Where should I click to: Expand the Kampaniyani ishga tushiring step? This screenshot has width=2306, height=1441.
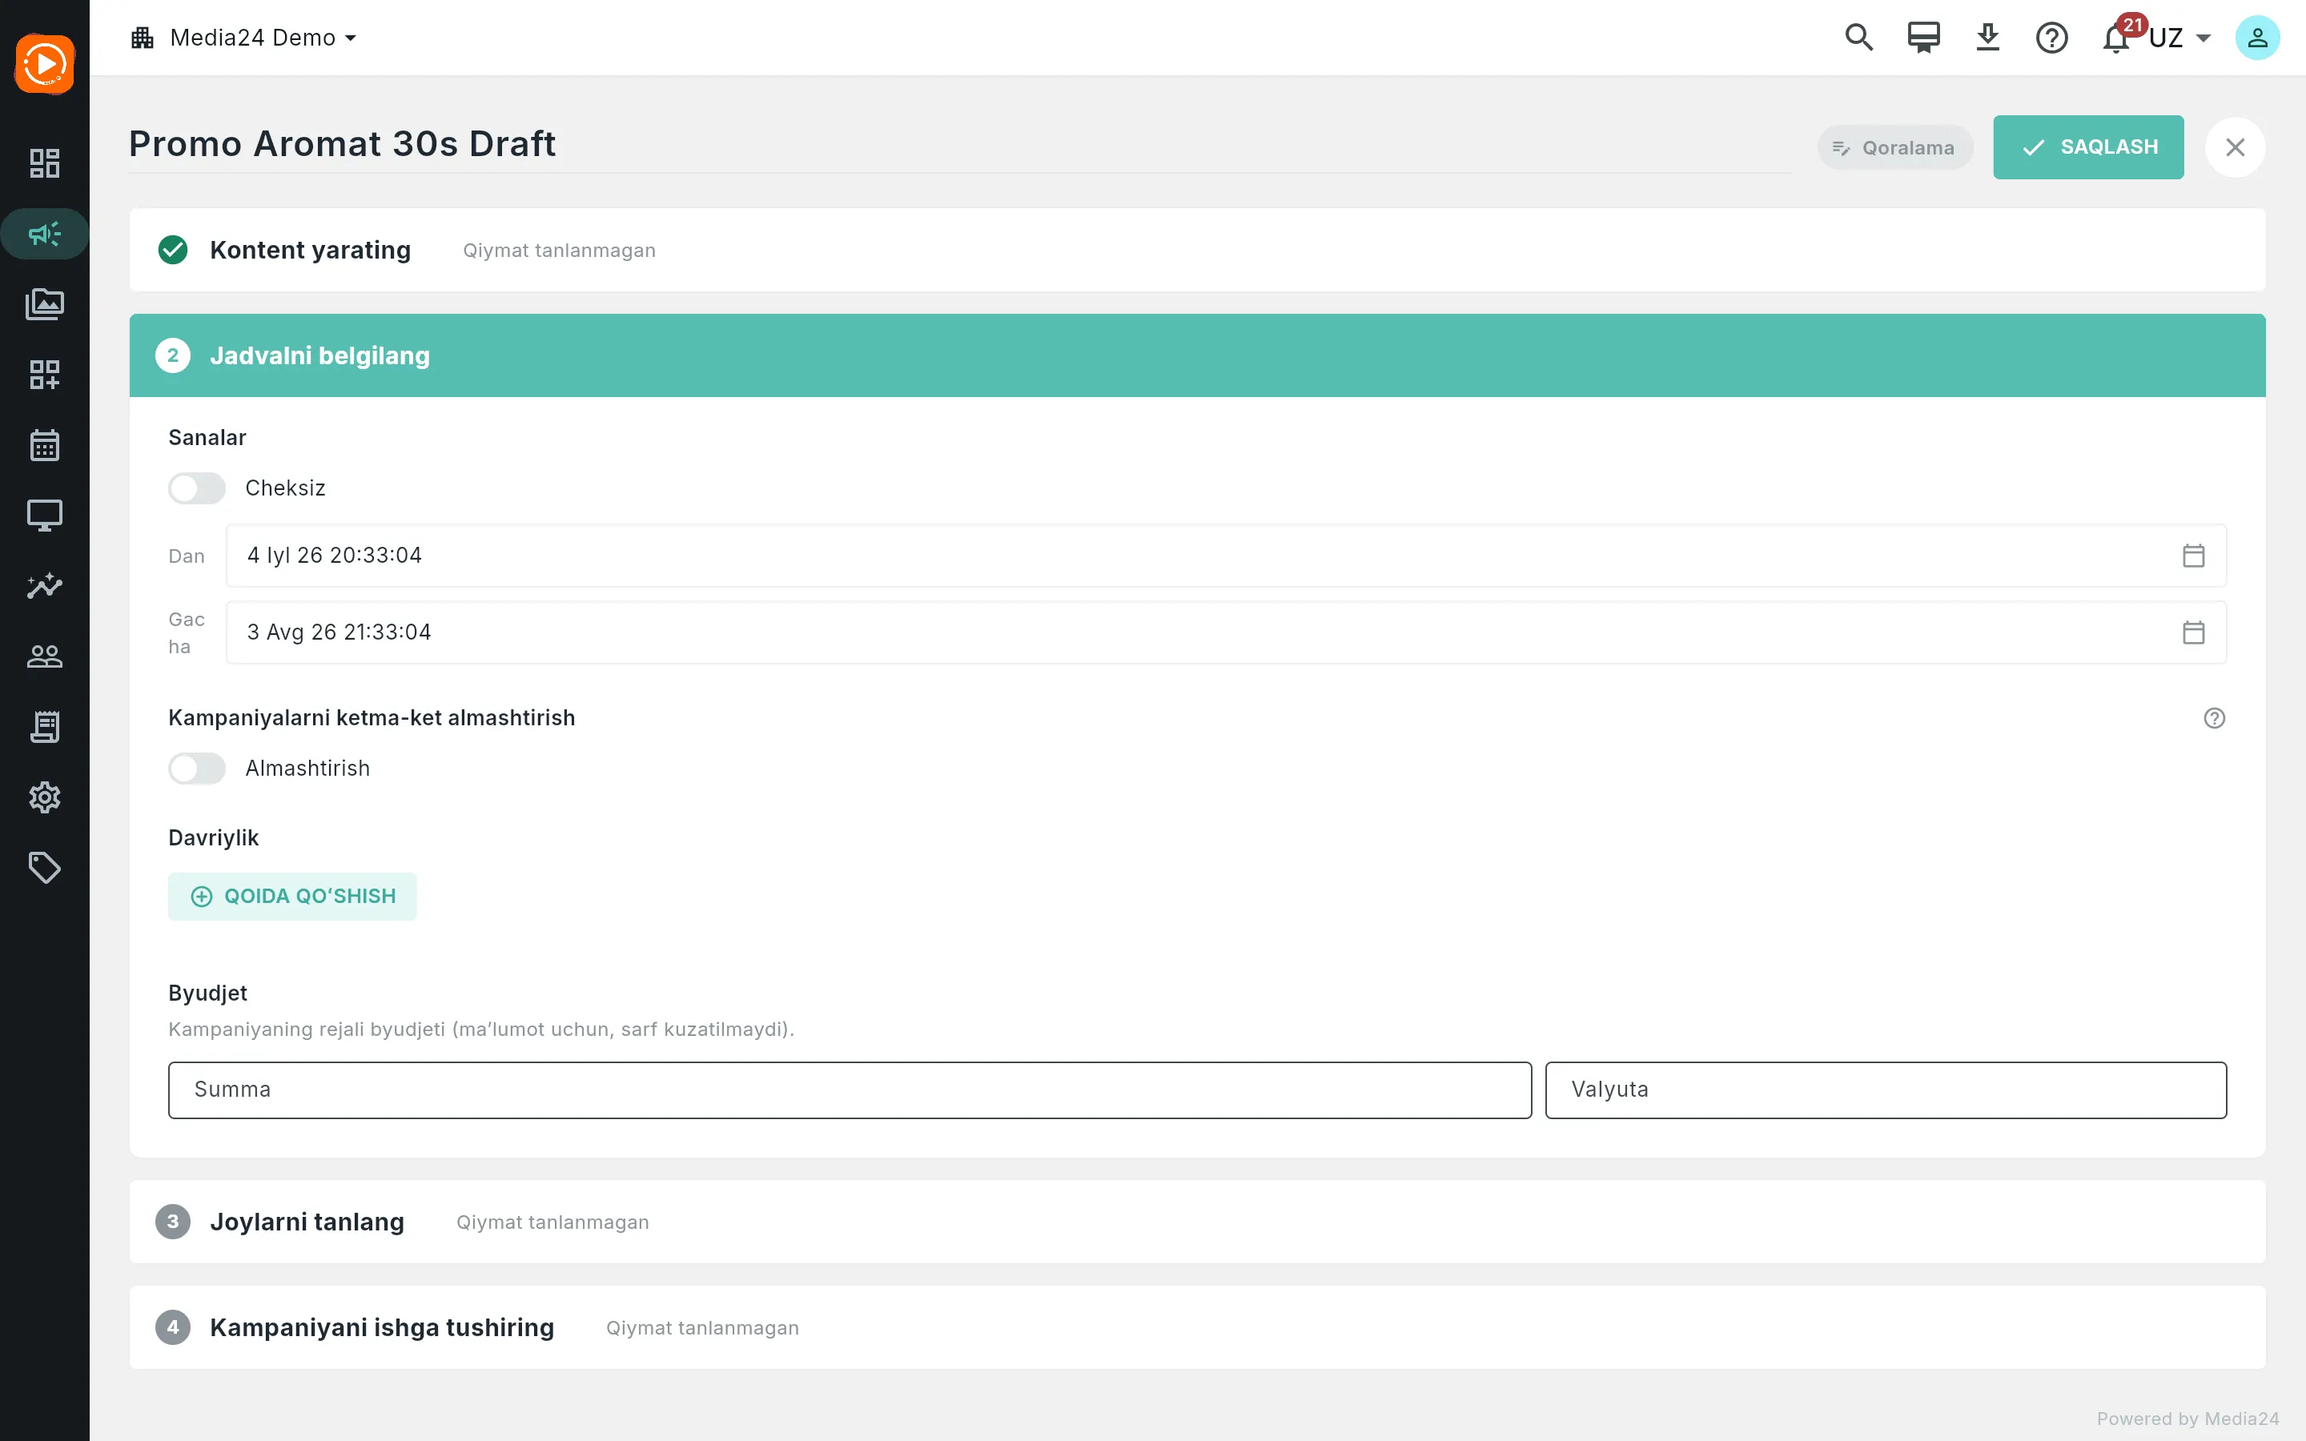point(1197,1327)
